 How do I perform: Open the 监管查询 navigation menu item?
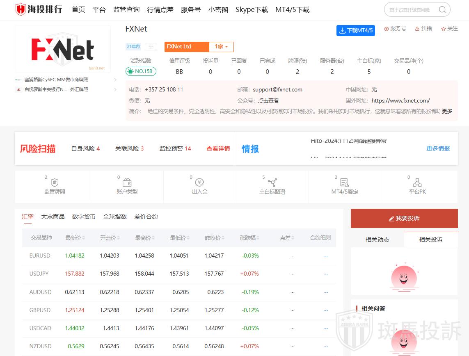[x=126, y=9]
